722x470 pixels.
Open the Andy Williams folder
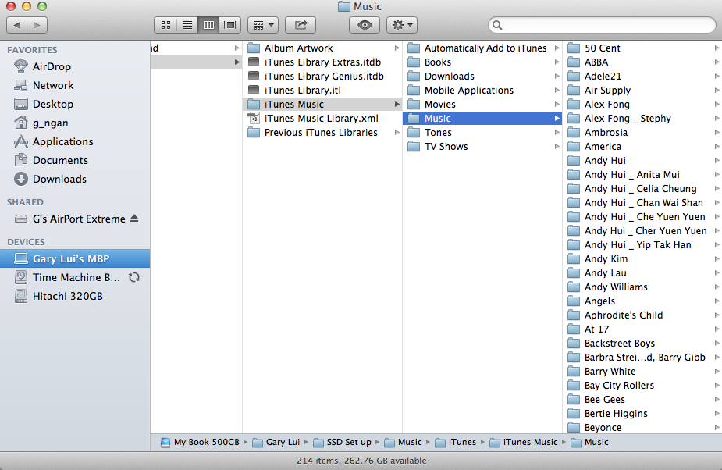(x=642, y=287)
